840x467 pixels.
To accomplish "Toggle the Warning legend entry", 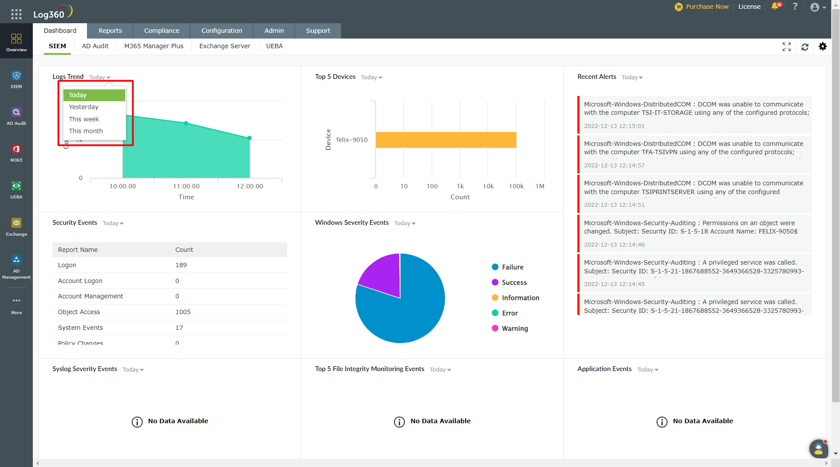I will click(x=510, y=329).
